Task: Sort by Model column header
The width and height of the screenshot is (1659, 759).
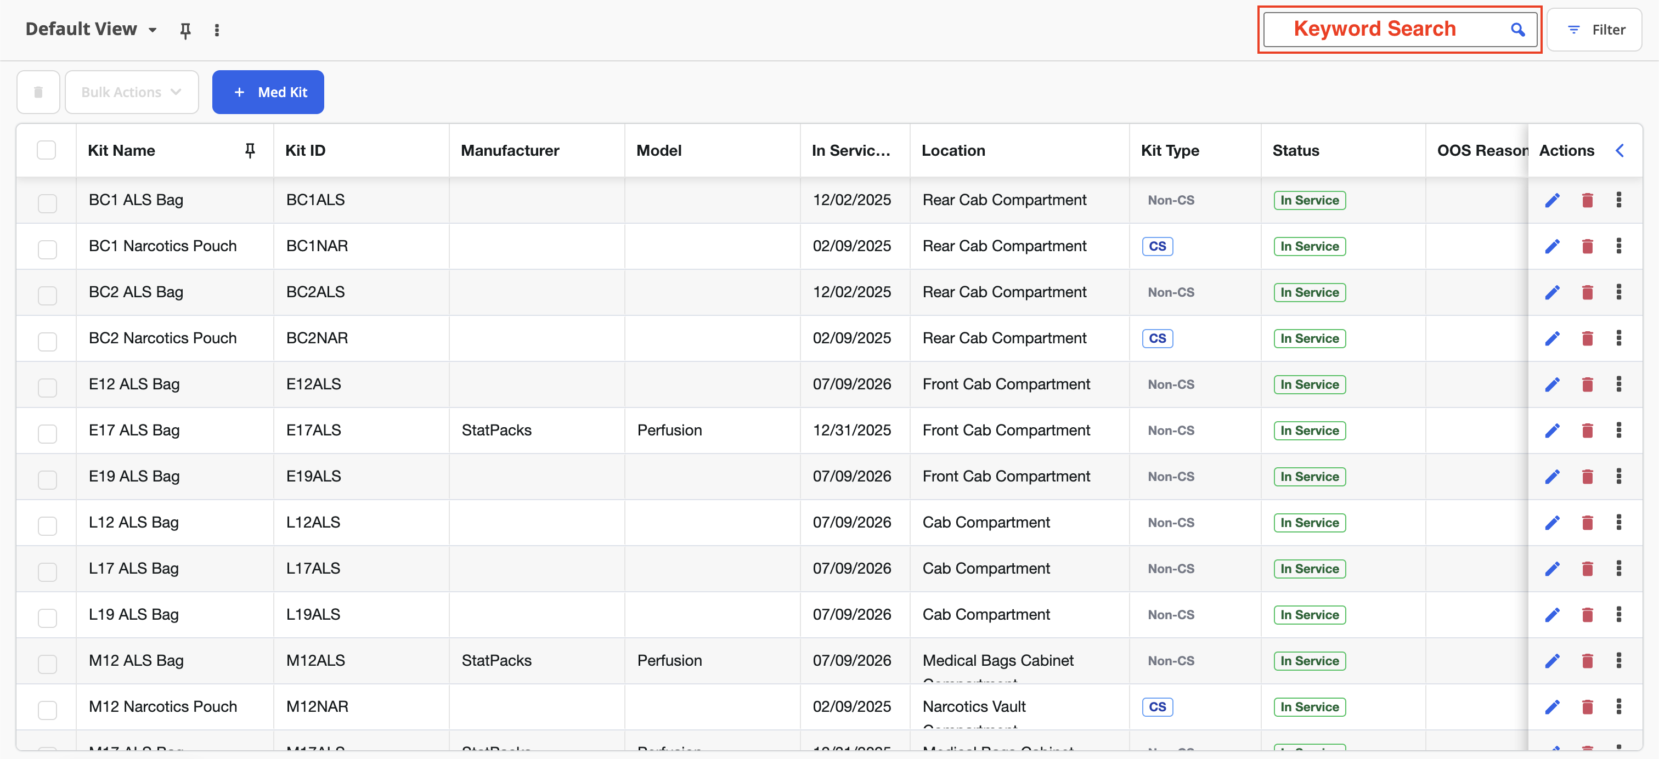Action: click(659, 151)
